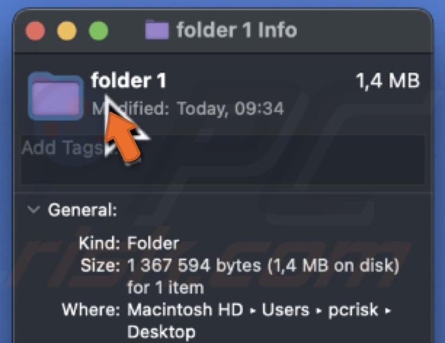Click the Kind value Folder
Screen dimensions: 445x343
[x=153, y=244]
